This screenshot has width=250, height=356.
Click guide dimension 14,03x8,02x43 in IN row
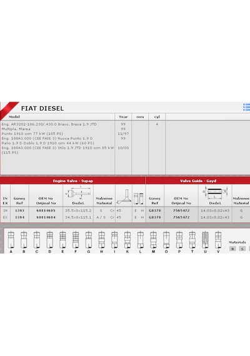[215, 210]
